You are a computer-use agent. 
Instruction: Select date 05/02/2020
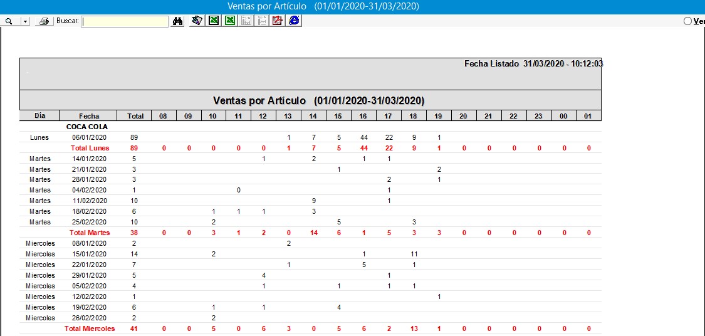pos(90,286)
